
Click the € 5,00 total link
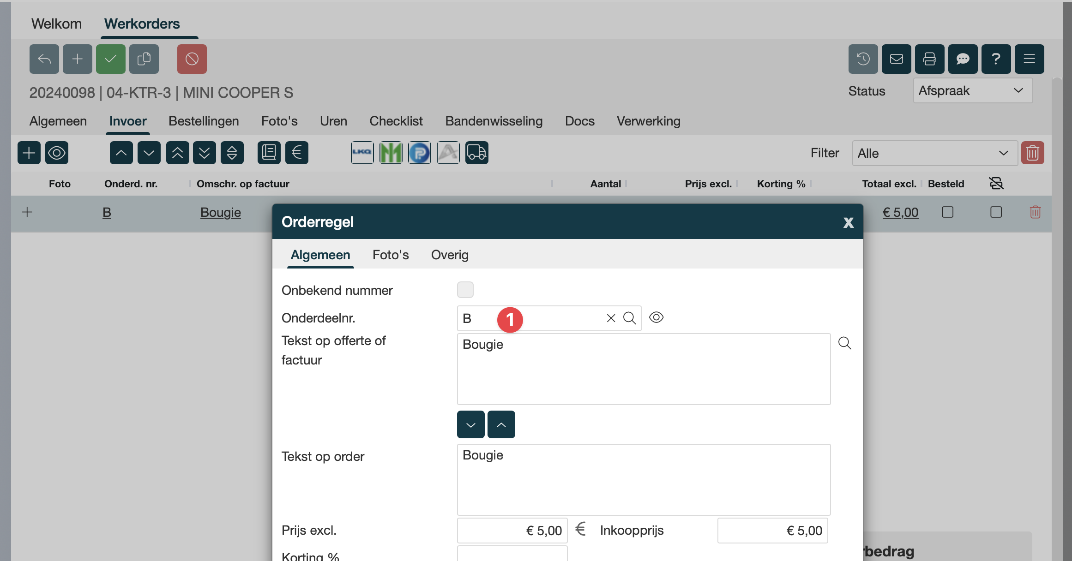[900, 212]
